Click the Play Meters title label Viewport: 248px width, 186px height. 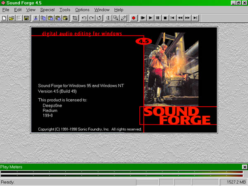click(x=11, y=167)
